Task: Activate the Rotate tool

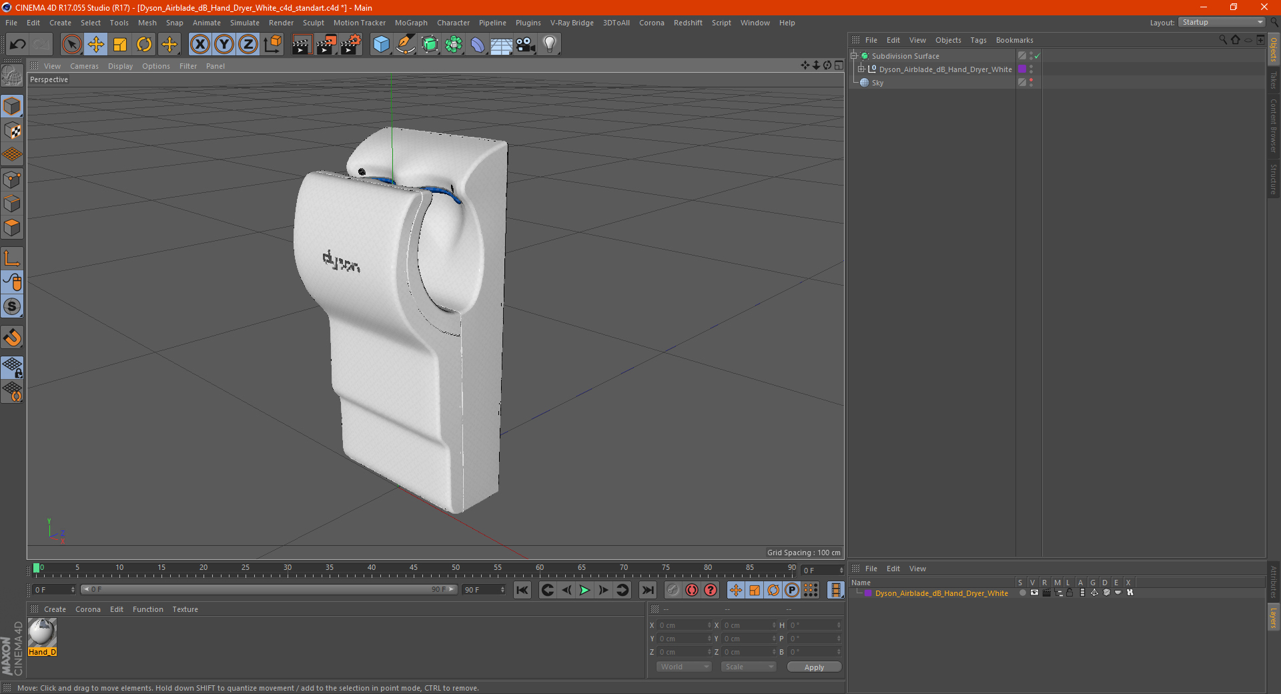Action: [x=144, y=45]
